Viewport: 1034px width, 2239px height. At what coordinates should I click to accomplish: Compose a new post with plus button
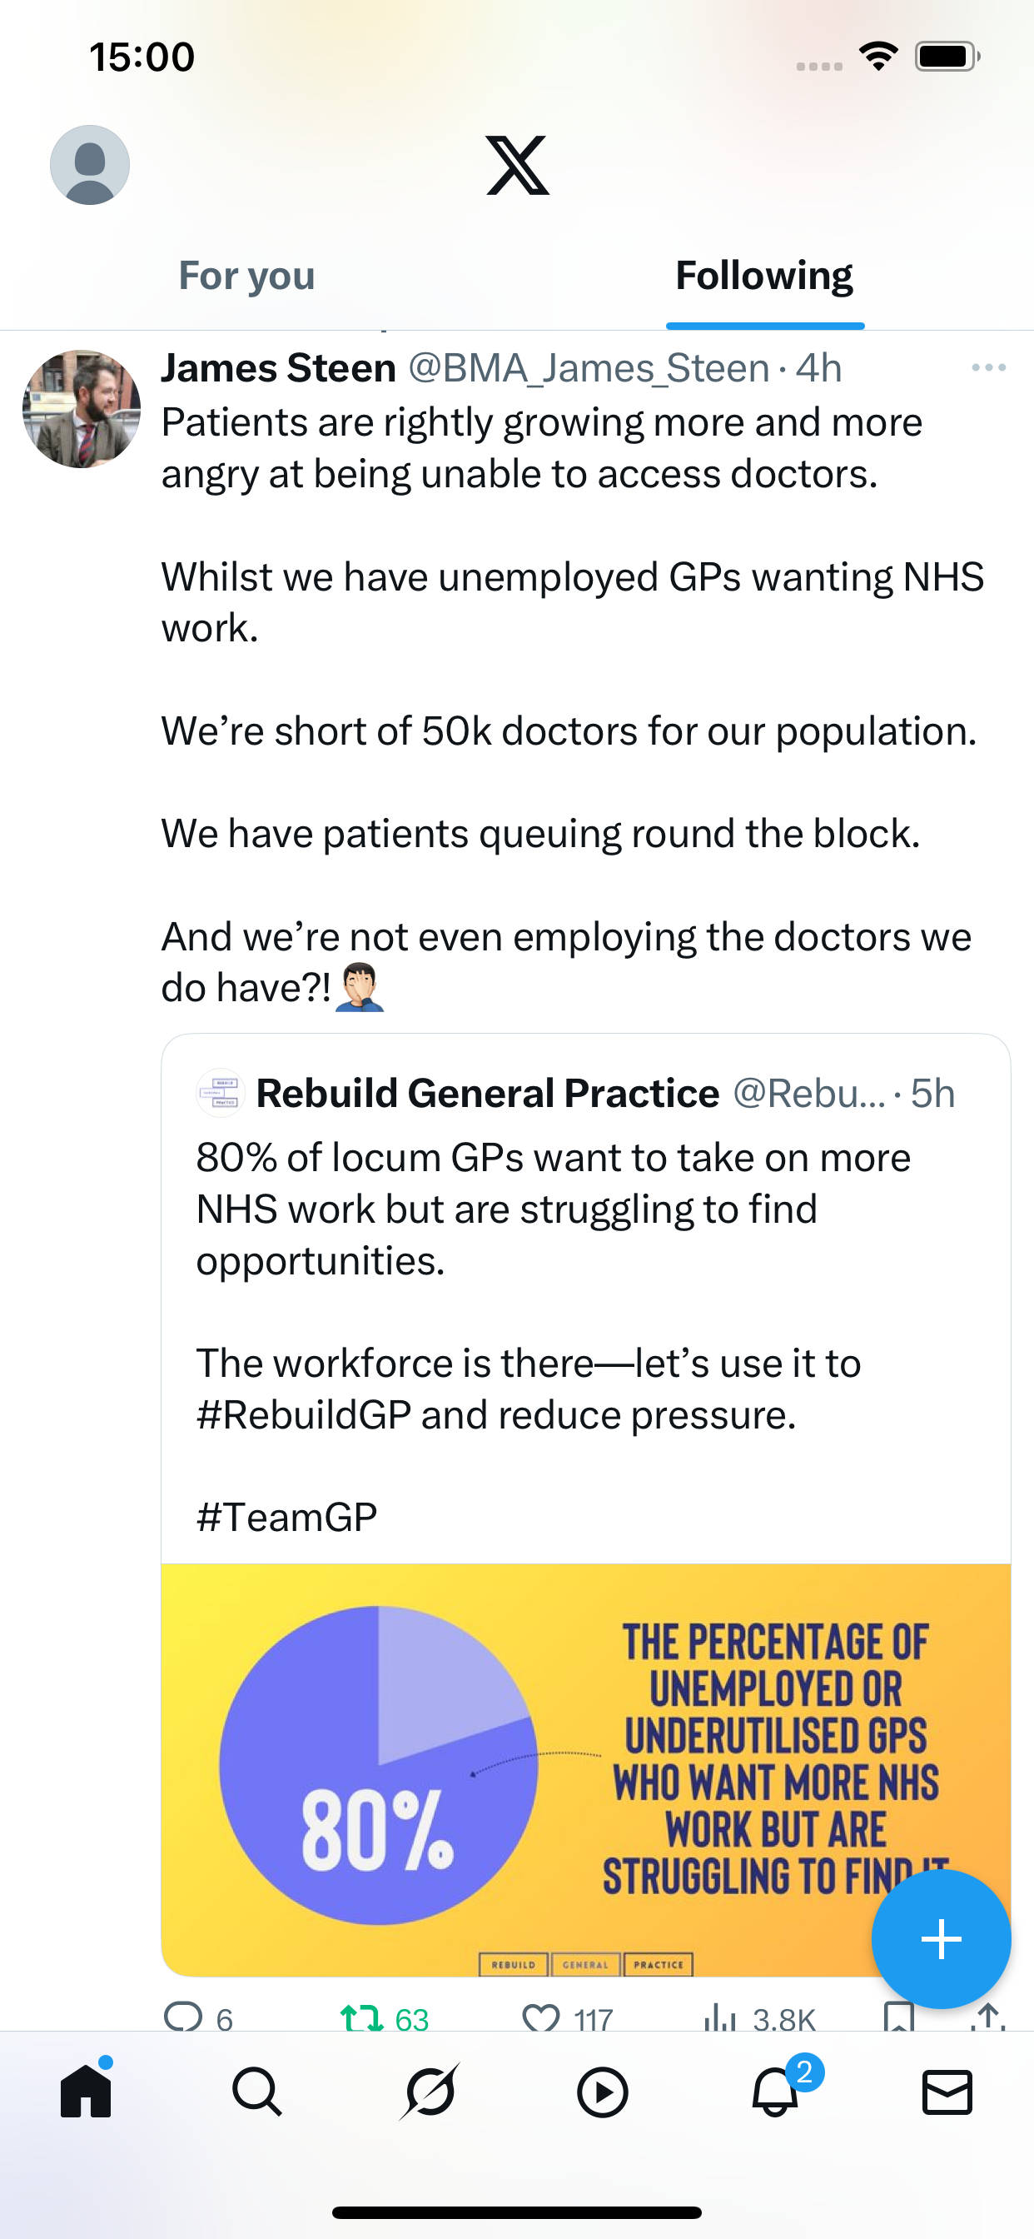941,1939
